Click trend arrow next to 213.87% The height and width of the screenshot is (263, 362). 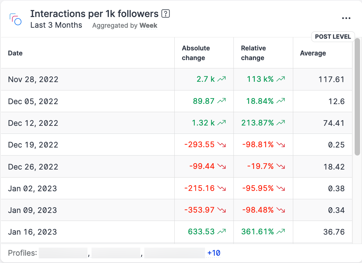point(281,123)
